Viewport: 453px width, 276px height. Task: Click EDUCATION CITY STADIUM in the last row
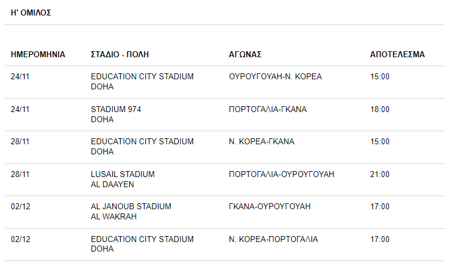pos(142,239)
